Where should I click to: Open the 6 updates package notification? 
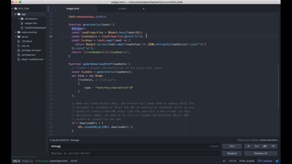[265, 161]
